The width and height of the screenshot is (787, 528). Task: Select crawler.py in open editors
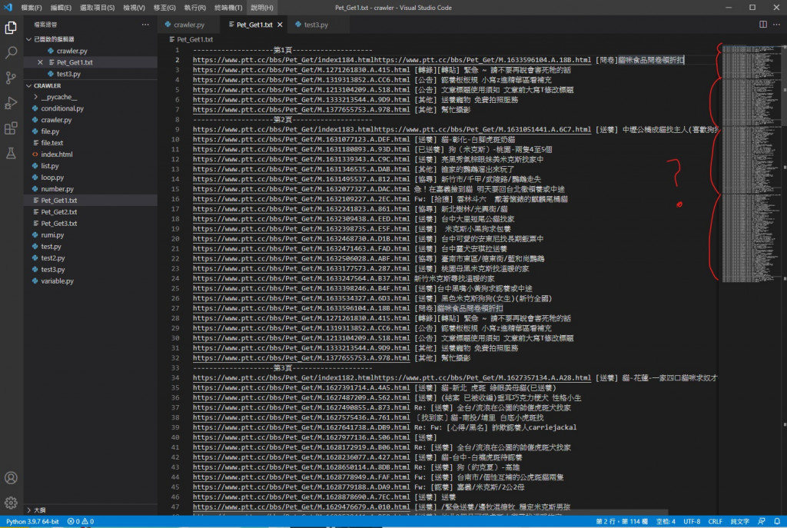71,51
